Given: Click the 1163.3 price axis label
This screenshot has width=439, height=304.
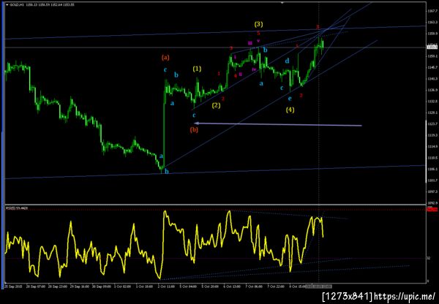Looking at the screenshot, I should (432, 22).
